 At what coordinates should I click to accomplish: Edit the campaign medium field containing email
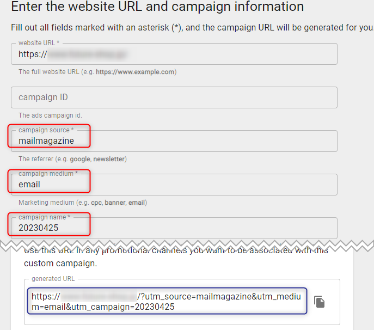coord(174,185)
